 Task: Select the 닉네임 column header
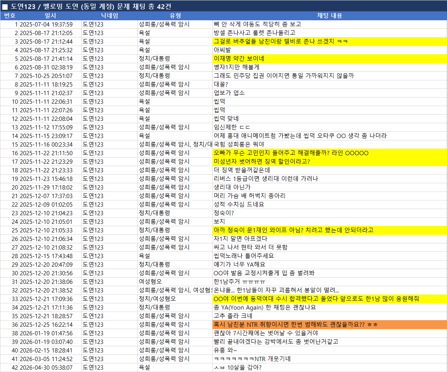click(109, 16)
